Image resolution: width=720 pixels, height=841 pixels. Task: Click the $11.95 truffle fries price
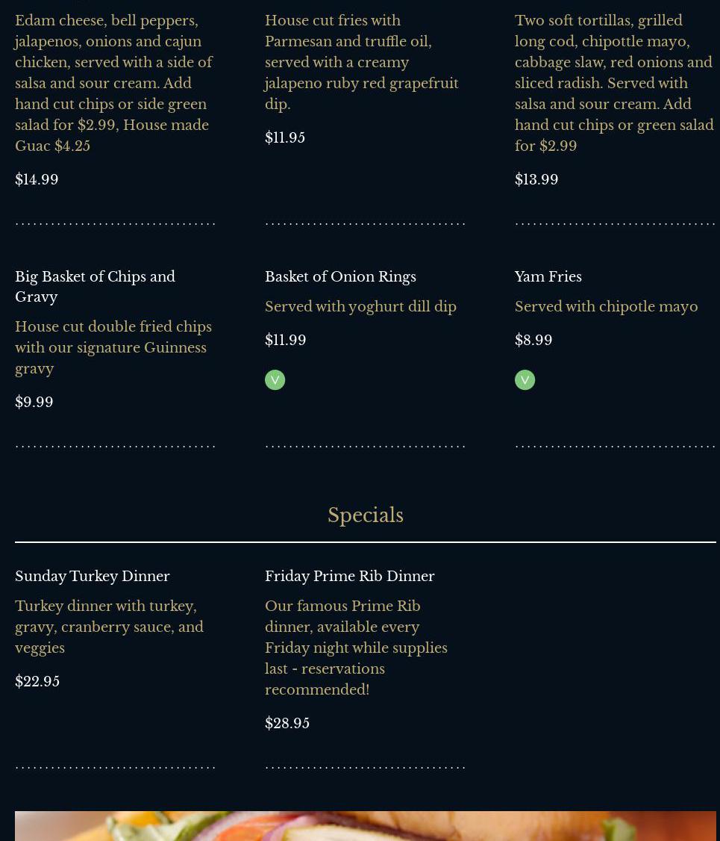point(285,137)
